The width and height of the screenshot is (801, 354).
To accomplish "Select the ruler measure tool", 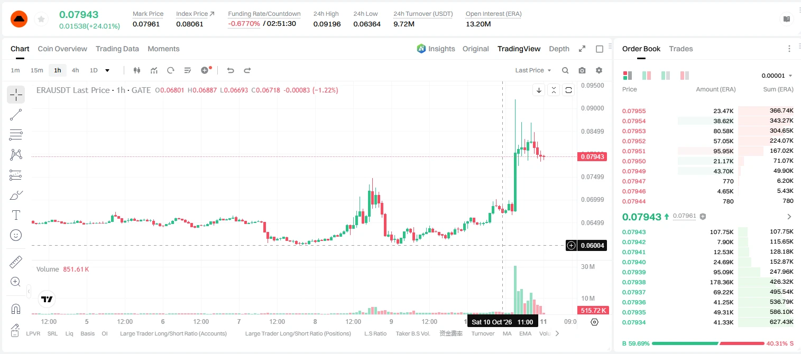I will (x=16, y=262).
